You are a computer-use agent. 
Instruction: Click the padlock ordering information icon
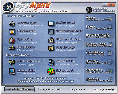coord(89,10)
